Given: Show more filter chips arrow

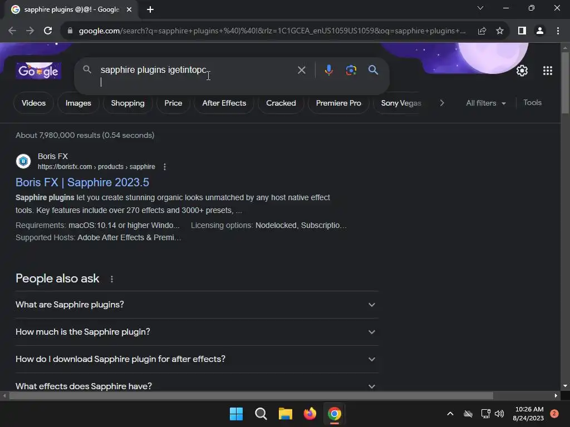Looking at the screenshot, I should (441, 103).
